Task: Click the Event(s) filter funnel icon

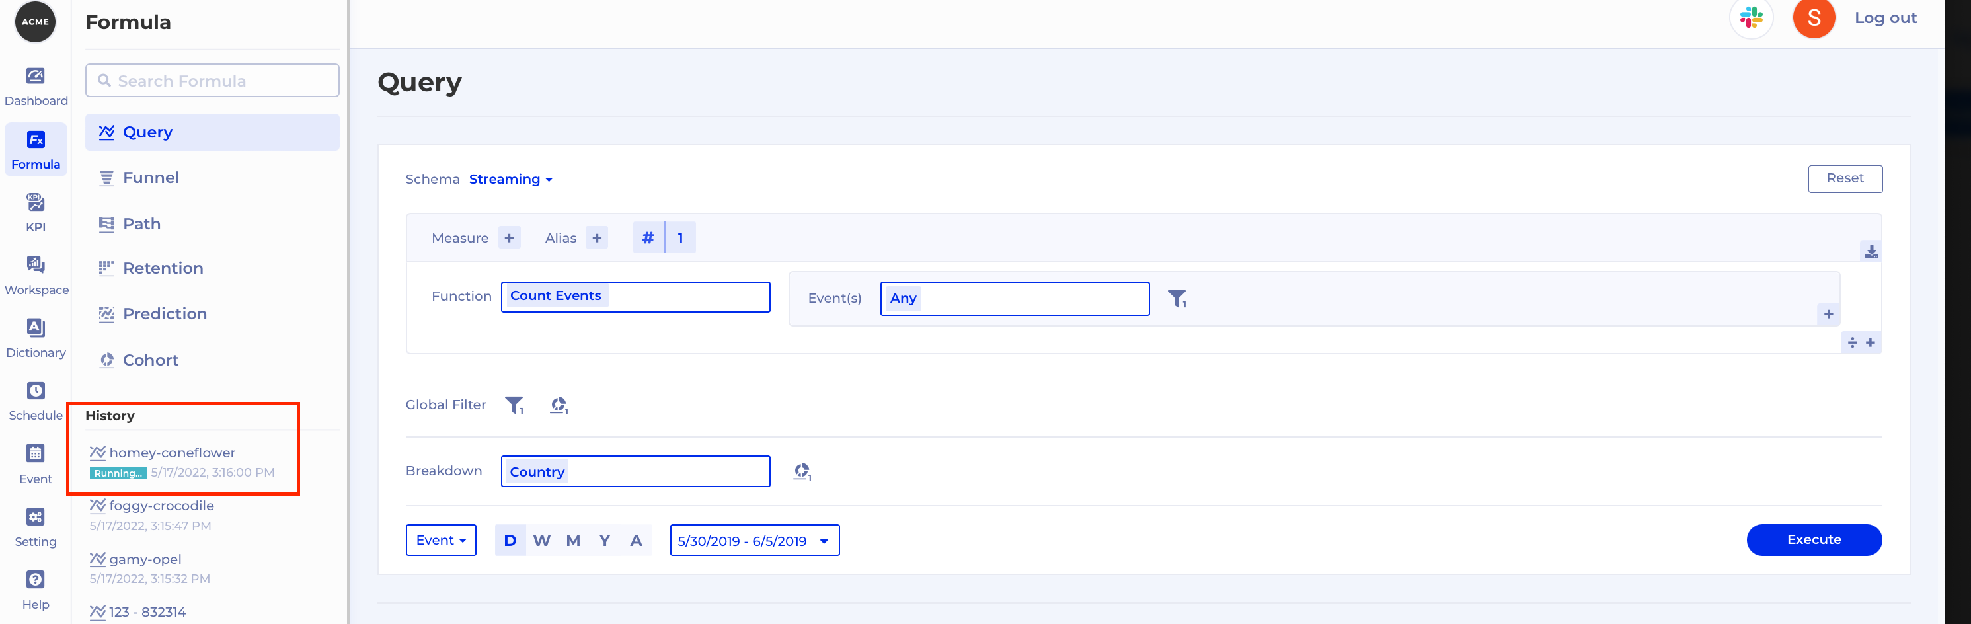Action: (1177, 299)
